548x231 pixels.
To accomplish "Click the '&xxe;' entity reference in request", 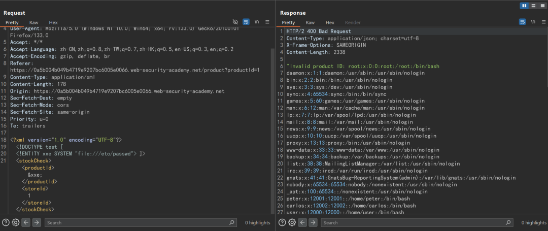I will pos(35,174).
